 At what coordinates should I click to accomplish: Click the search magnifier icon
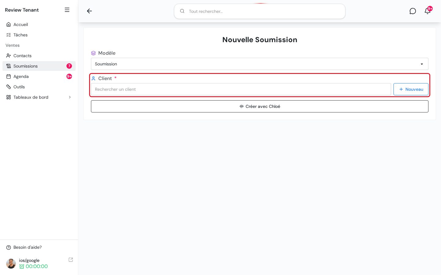[182, 11]
